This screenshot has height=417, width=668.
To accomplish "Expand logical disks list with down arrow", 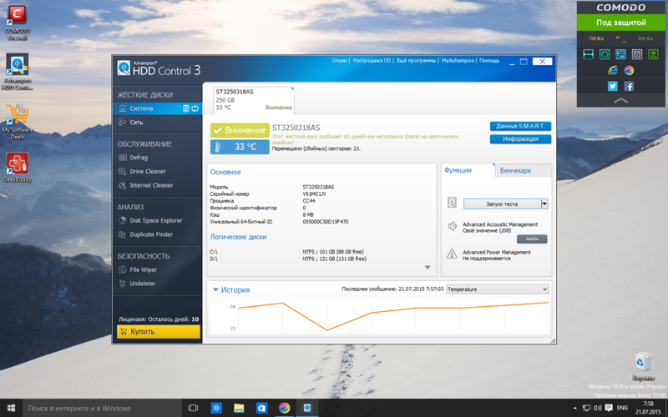I will point(428,267).
